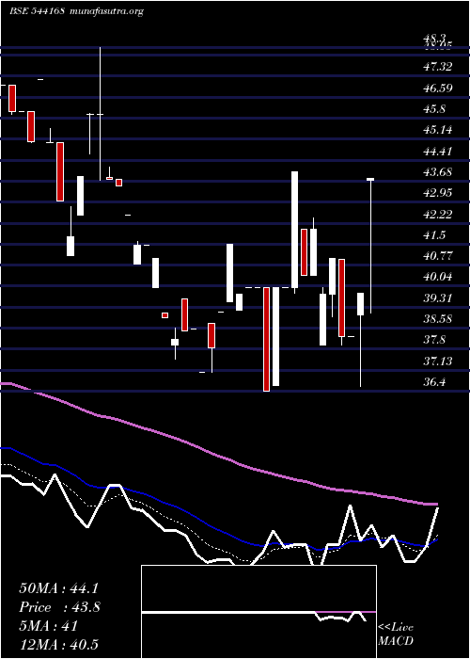Select the 44.41 price level label
Image resolution: width=470 pixels, height=659 pixels.
[438, 151]
